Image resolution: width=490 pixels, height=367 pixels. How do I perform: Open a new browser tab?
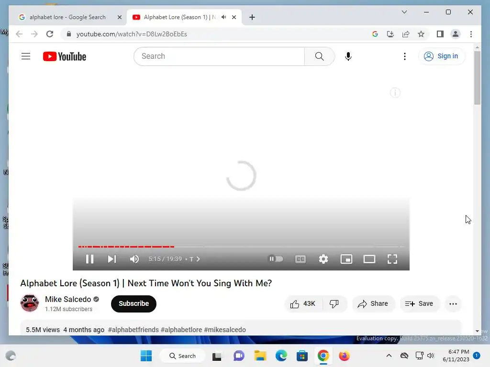(252, 17)
